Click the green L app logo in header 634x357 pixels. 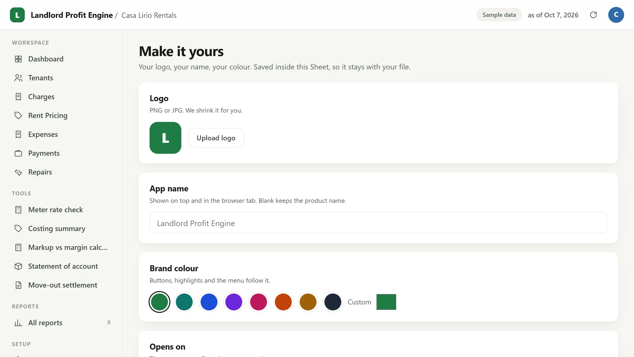click(17, 15)
